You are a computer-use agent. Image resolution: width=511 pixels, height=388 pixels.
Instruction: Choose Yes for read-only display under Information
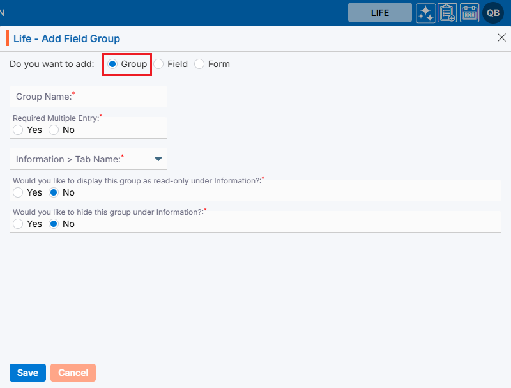point(18,192)
